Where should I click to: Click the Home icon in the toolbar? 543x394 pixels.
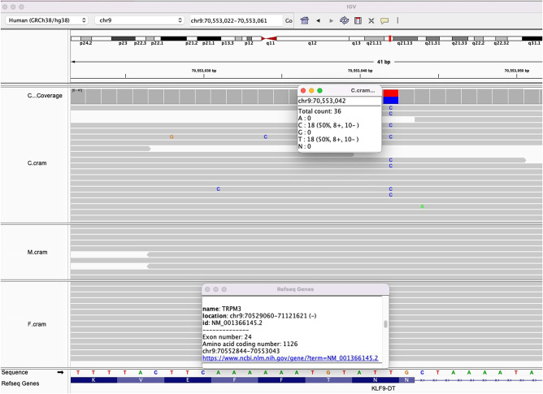305,19
